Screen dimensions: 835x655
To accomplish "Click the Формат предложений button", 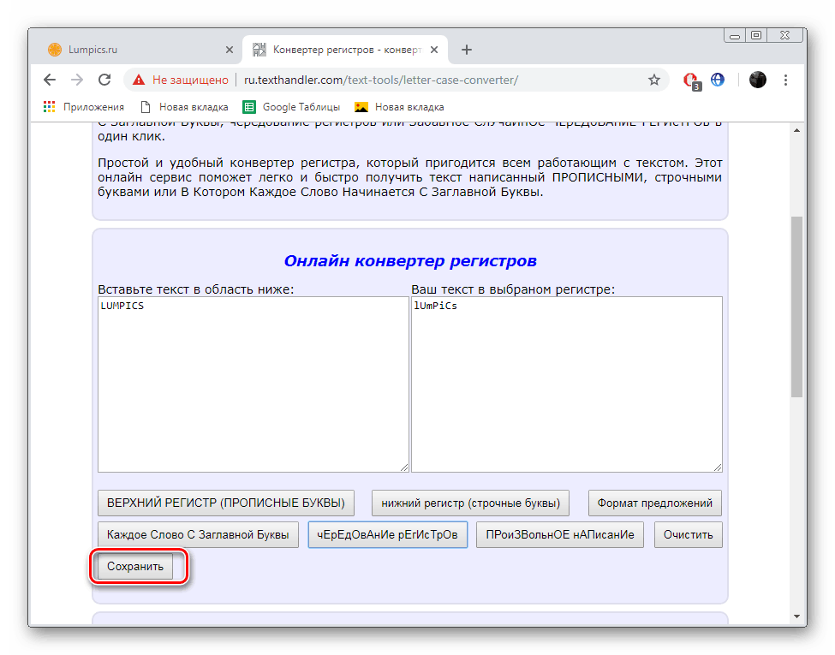I will pyautogui.click(x=654, y=503).
